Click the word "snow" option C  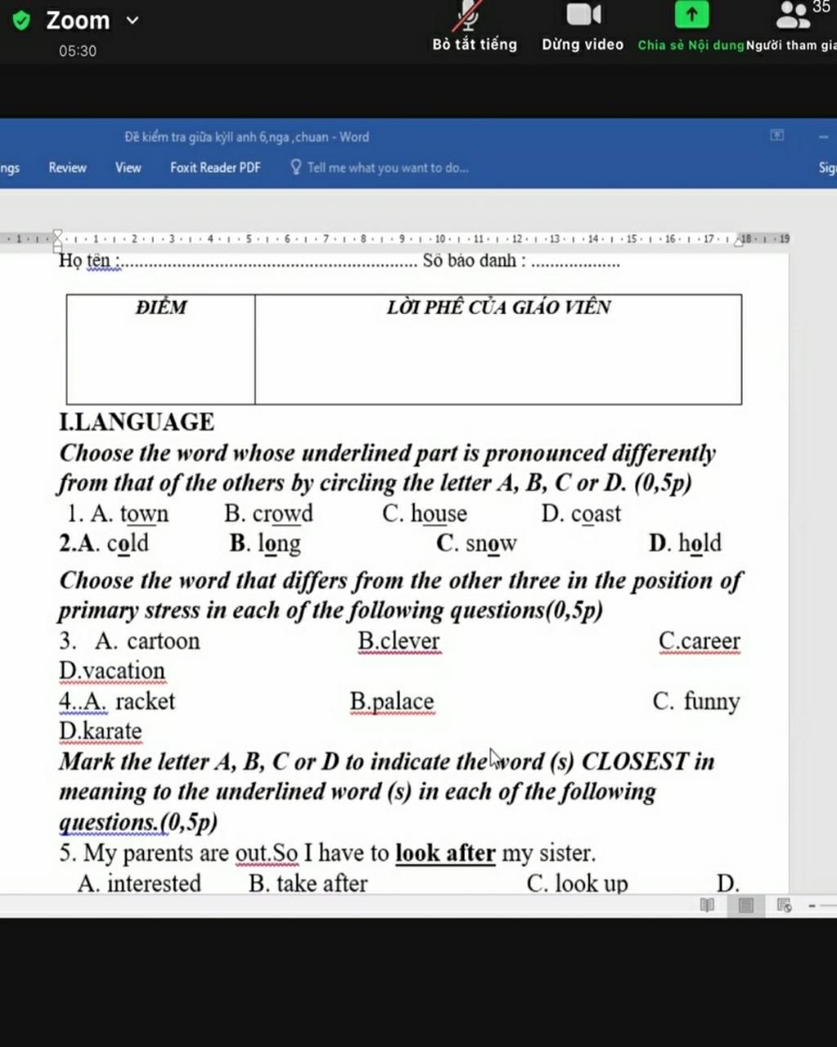491,543
